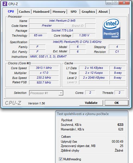Image resolution: width=133 pixels, height=163 pixels.
Task: Click the L1 Data value '2 x 16 KBytes'
Action: [94, 68]
